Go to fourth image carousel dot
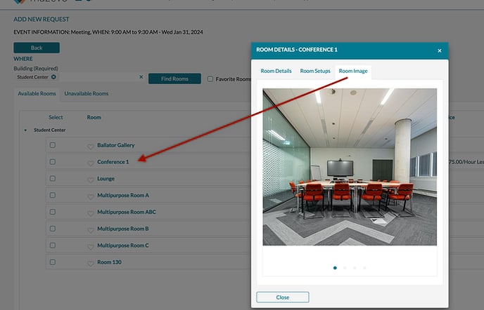The width and height of the screenshot is (484, 310). (x=364, y=268)
